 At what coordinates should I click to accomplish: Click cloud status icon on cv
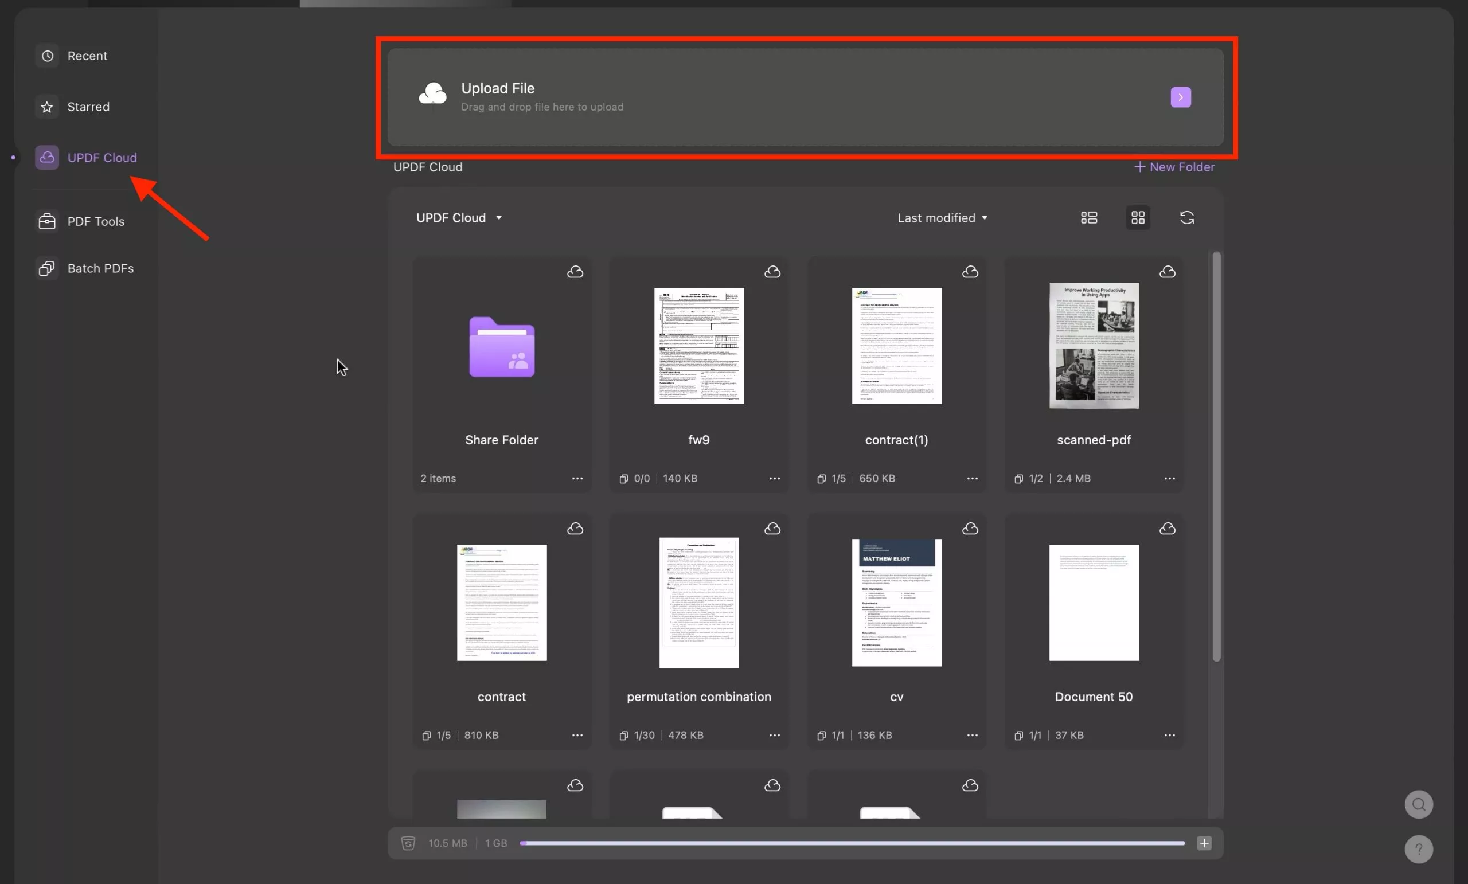pos(970,529)
